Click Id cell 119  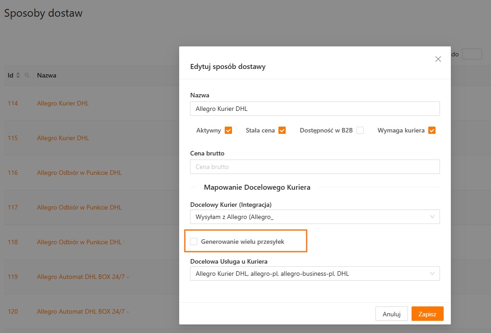click(x=13, y=277)
